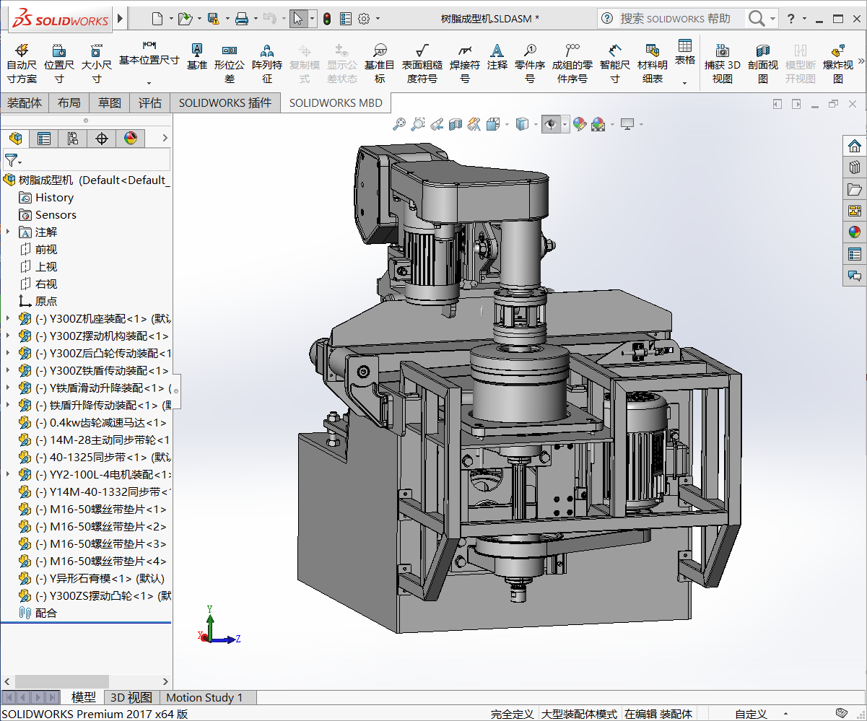
Task: Toggle the selection arrow tool
Action: point(297,19)
